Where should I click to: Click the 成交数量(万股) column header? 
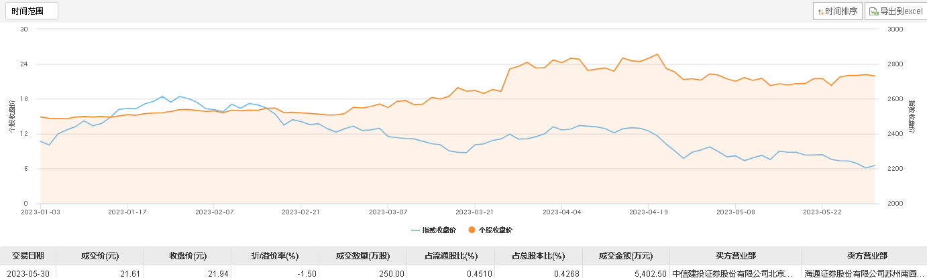[x=363, y=256]
